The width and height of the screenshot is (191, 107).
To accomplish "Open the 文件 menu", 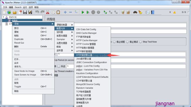I will point(5,7).
